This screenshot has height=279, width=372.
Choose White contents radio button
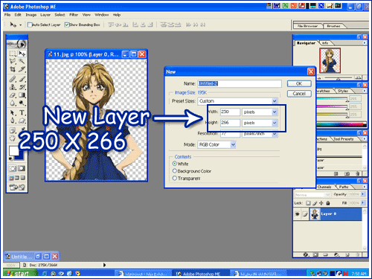(x=175, y=164)
